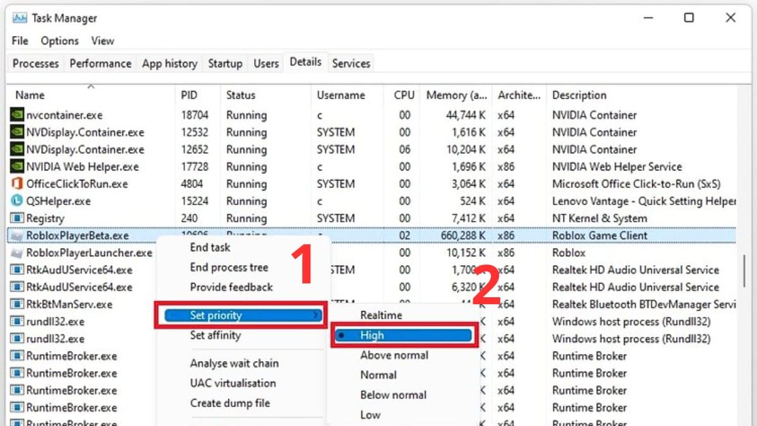The height and width of the screenshot is (426, 757).
Task: Open the File menu
Action: click(20, 40)
